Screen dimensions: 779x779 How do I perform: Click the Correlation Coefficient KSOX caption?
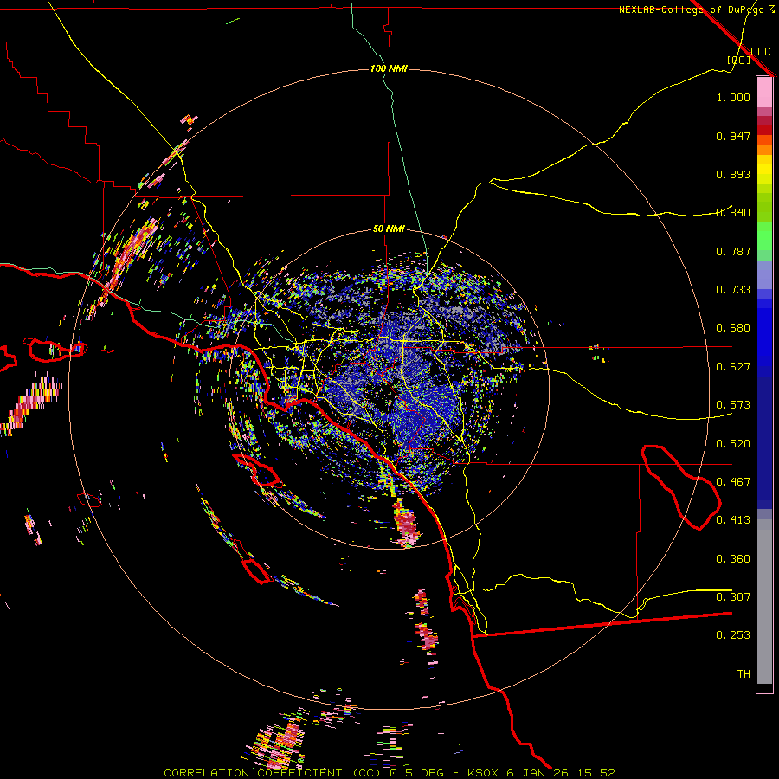[x=389, y=773]
